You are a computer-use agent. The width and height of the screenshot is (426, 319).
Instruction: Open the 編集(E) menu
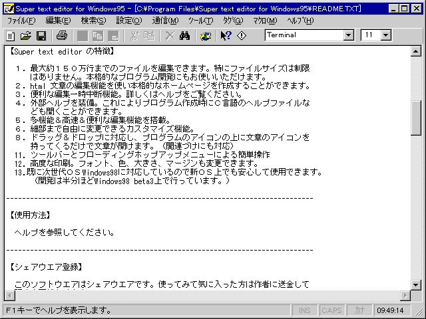(x=58, y=21)
